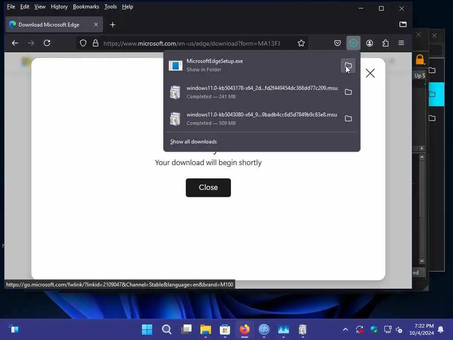The width and height of the screenshot is (453, 340).
Task: Open the Firefox account icon
Action: 369,43
